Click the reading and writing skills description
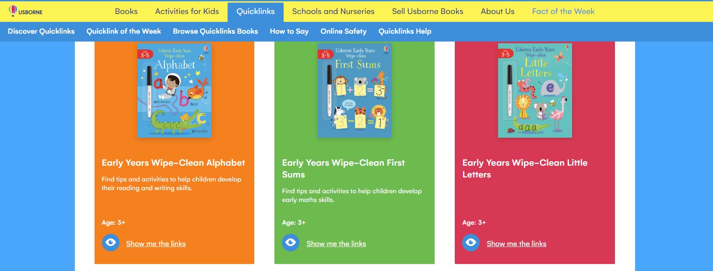The image size is (713, 271). [172, 184]
